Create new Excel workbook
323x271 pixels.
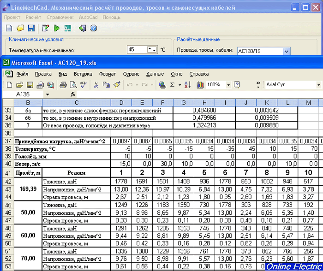9,85
